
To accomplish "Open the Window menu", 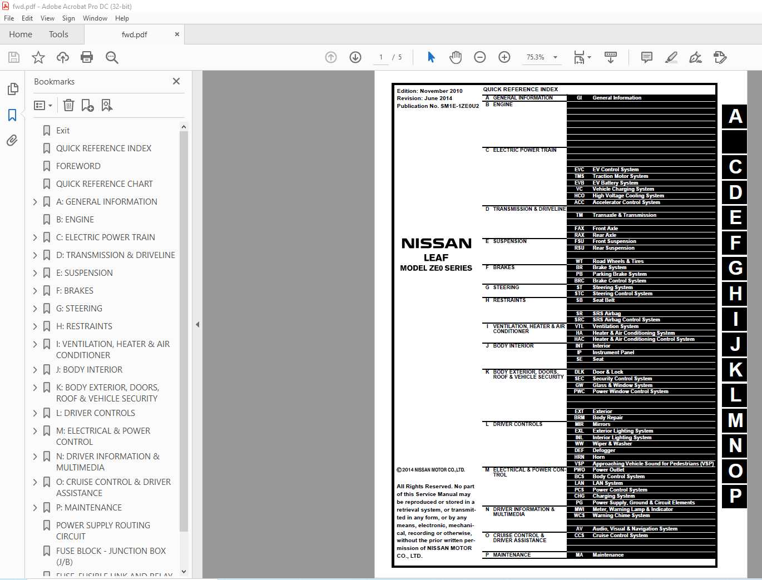I will click(x=95, y=18).
